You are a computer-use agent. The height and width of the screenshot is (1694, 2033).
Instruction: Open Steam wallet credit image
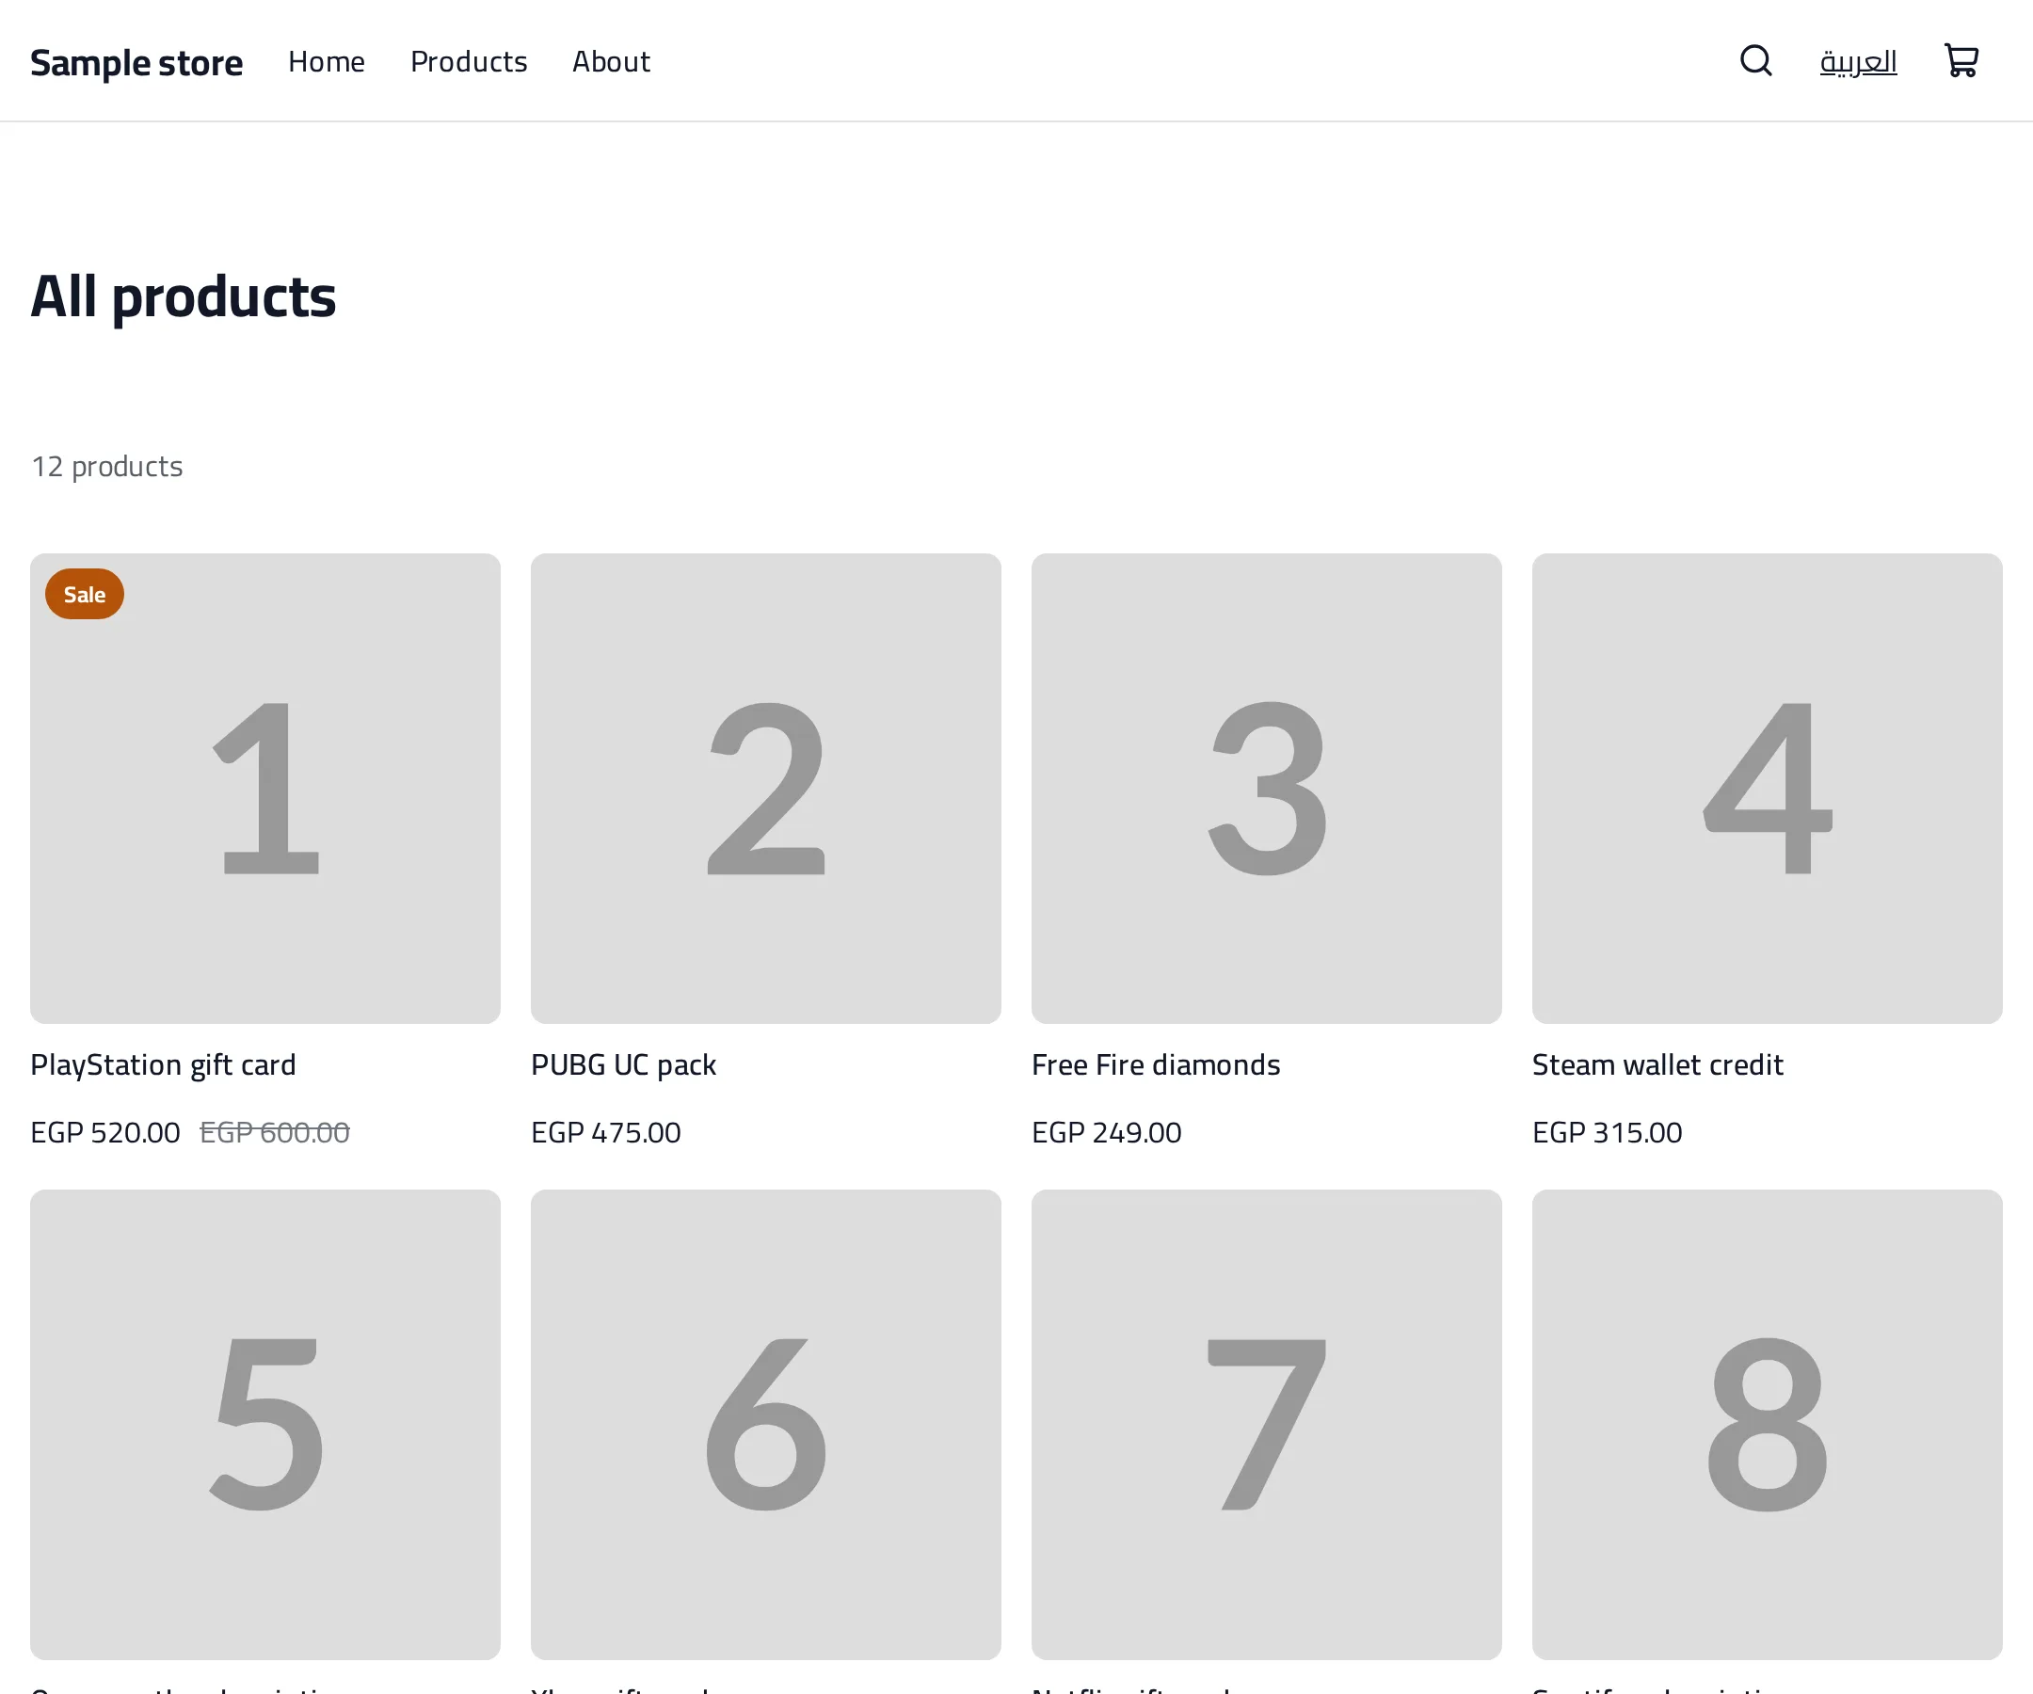click(1767, 788)
